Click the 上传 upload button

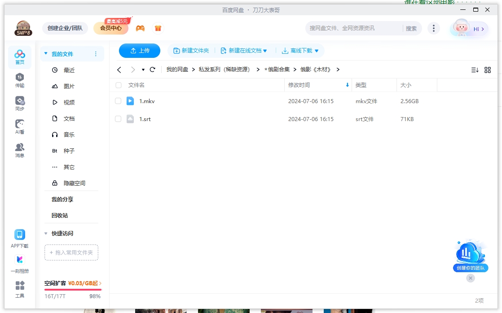pos(139,51)
